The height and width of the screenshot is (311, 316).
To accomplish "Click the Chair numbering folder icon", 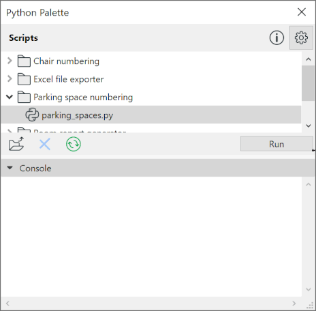I will [x=24, y=61].
